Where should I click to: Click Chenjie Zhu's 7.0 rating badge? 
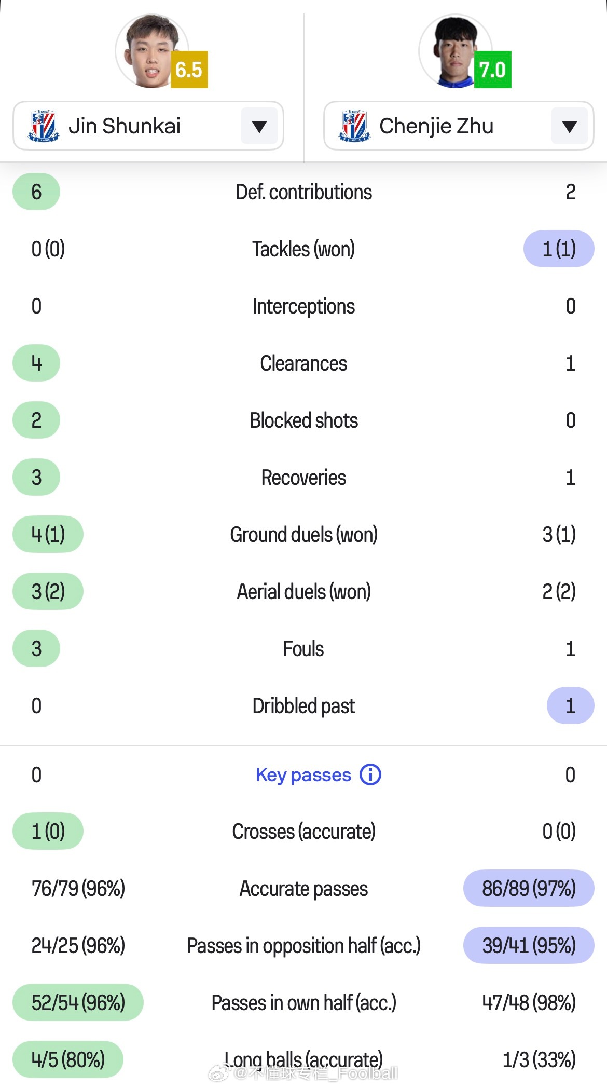pos(492,70)
